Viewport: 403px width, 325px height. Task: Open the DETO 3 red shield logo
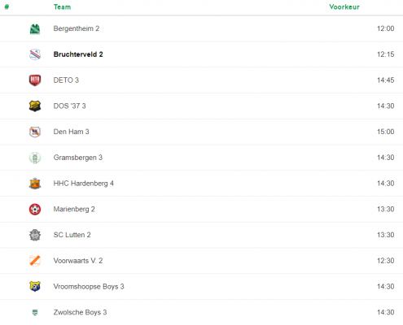35,80
